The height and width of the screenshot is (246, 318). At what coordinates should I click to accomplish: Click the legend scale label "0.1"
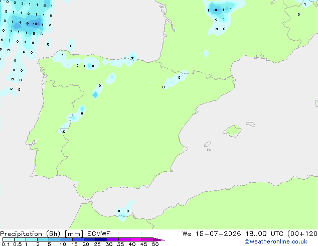coord(6,244)
